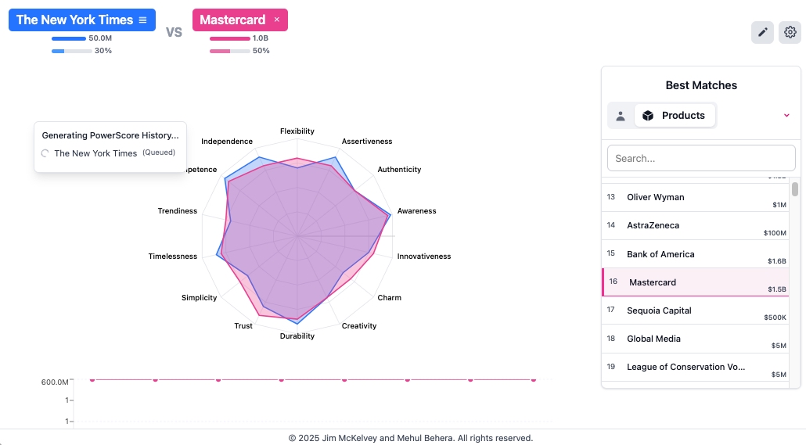Switch to the person icon tab

coord(621,116)
